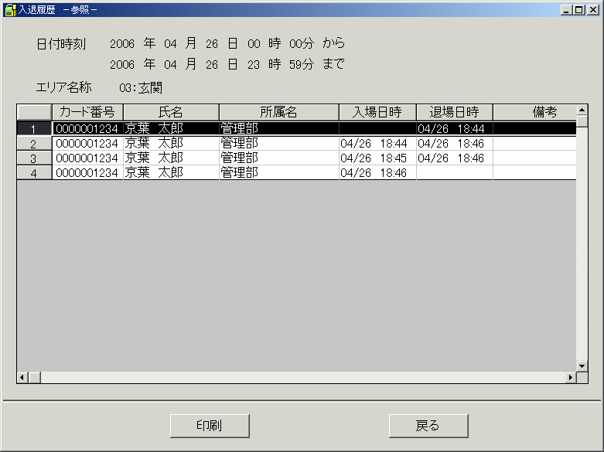Click the 備考 column header
This screenshot has width=604, height=452.
tap(534, 112)
